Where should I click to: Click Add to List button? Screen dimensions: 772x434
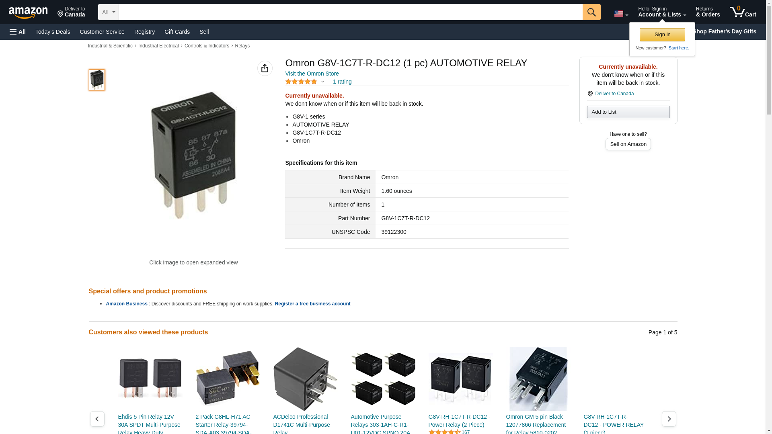pyautogui.click(x=628, y=112)
